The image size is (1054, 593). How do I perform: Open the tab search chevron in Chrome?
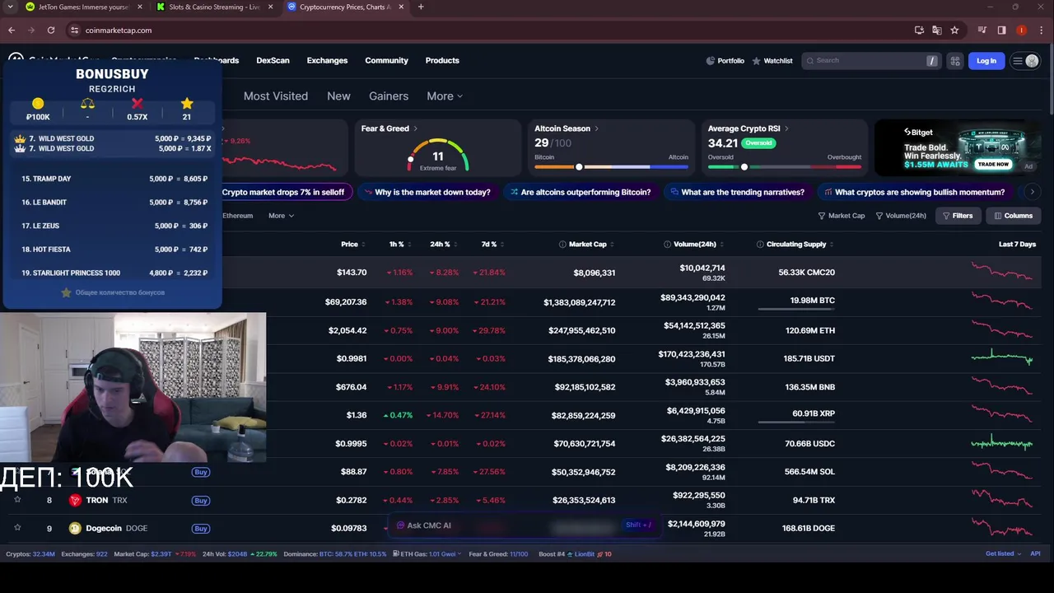tap(11, 7)
